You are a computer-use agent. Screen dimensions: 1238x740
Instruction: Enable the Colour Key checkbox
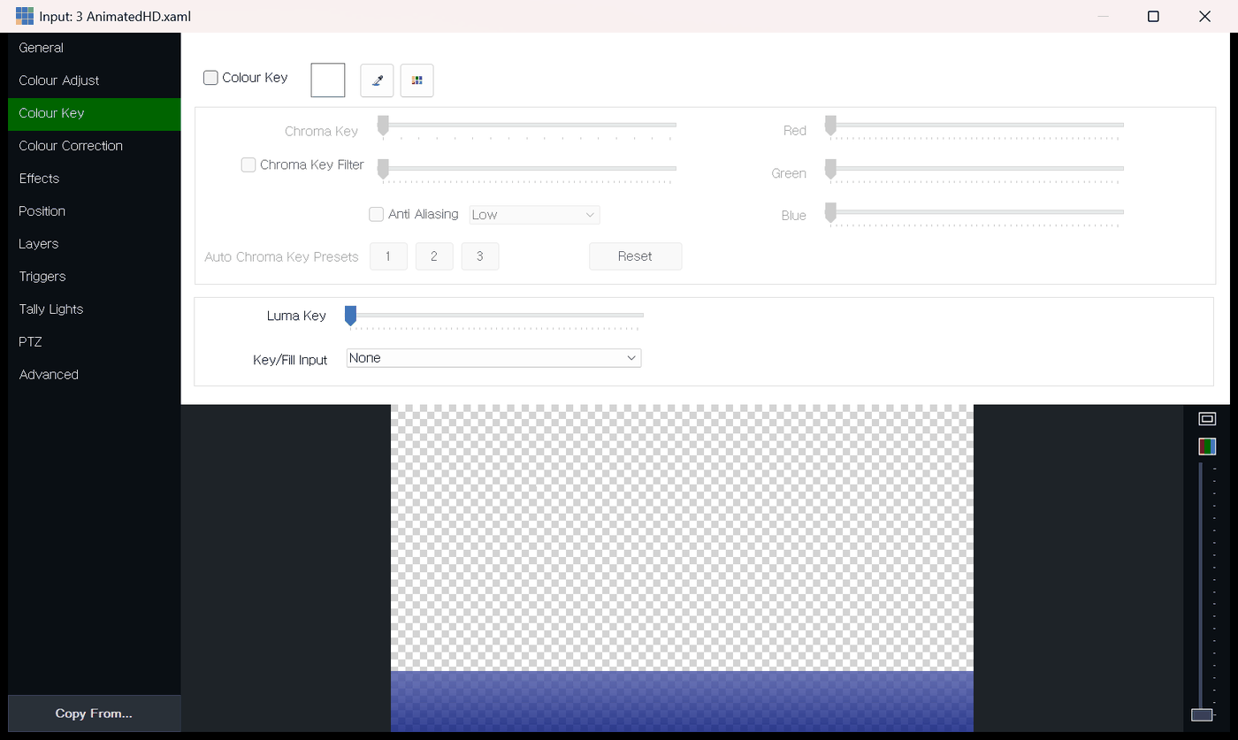(210, 78)
